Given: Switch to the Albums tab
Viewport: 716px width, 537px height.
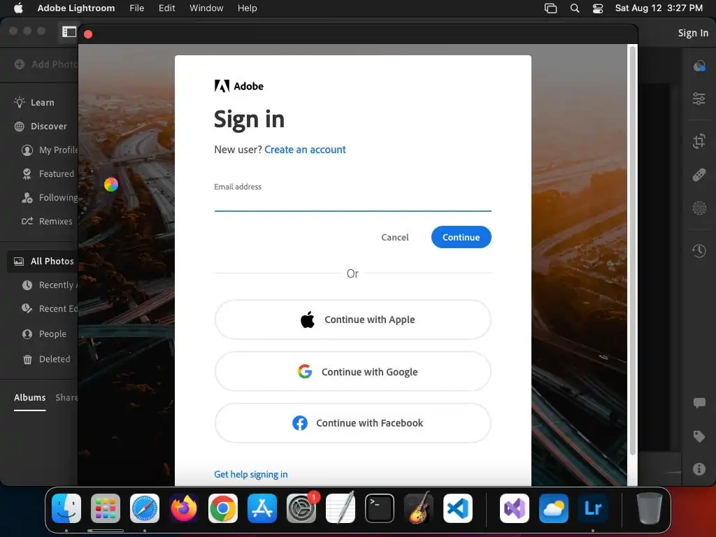Looking at the screenshot, I should coord(29,398).
